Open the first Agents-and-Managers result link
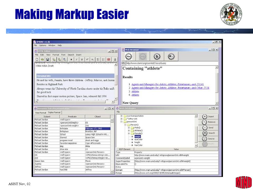 (168, 84)
